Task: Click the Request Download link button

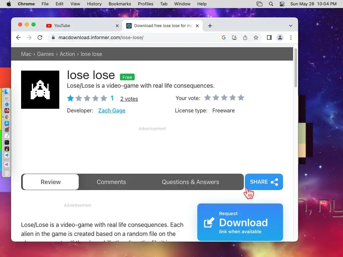Action: click(240, 222)
